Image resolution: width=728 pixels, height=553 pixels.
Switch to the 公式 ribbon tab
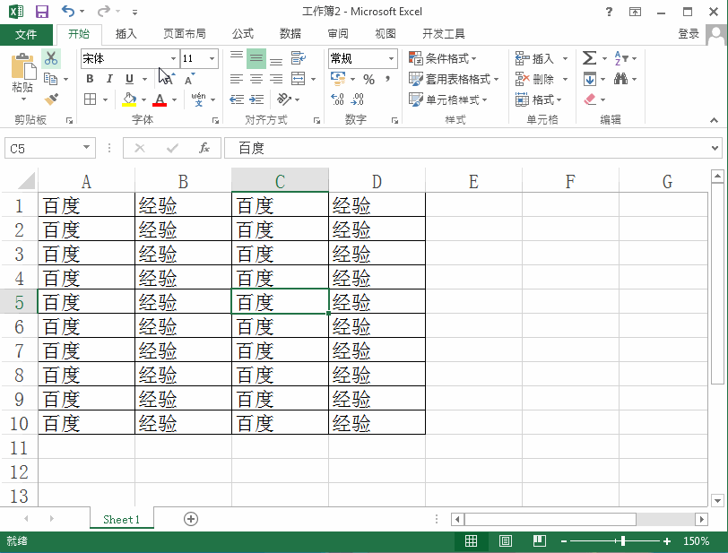click(x=243, y=34)
